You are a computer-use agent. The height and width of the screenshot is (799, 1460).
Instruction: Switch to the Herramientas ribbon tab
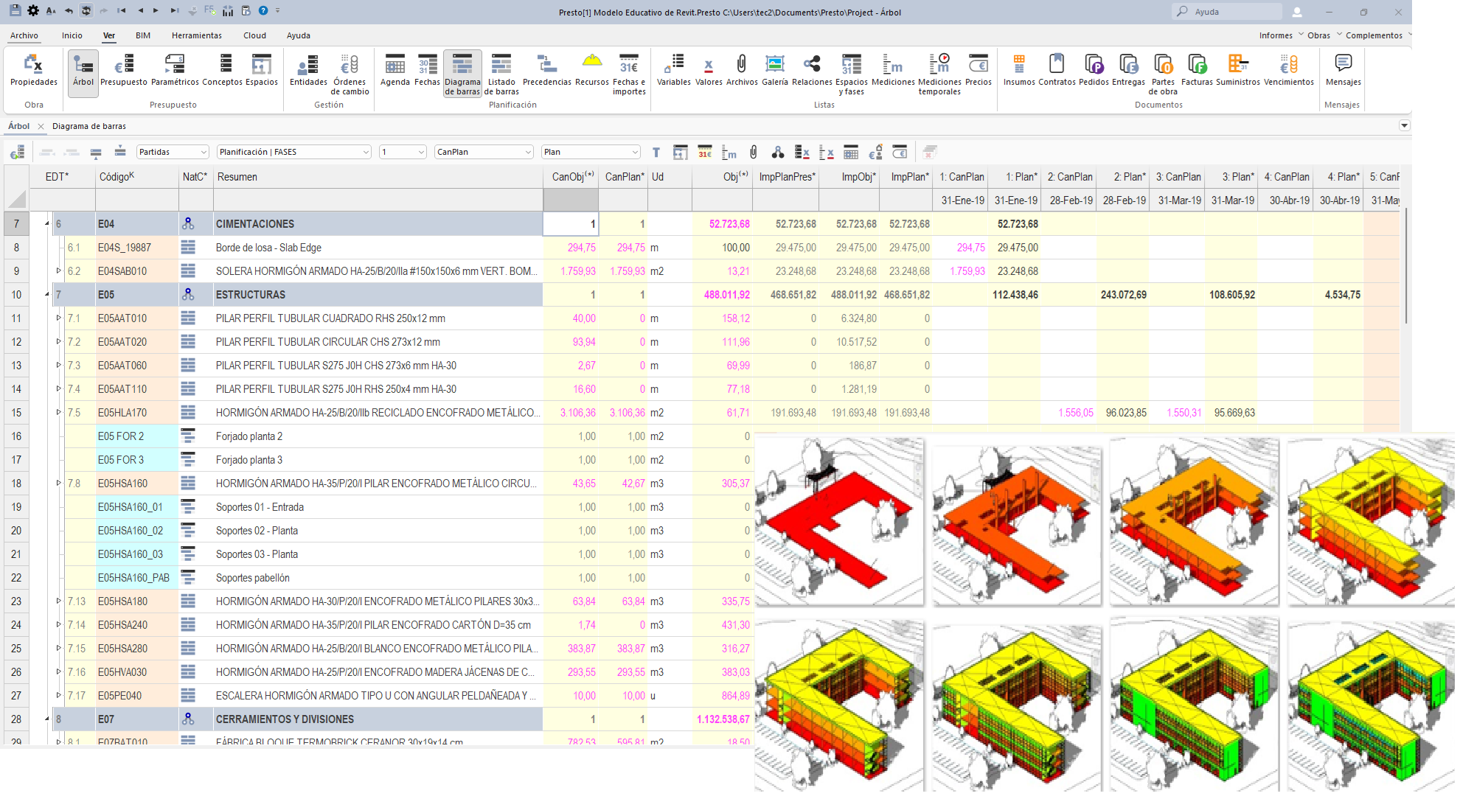pos(196,35)
